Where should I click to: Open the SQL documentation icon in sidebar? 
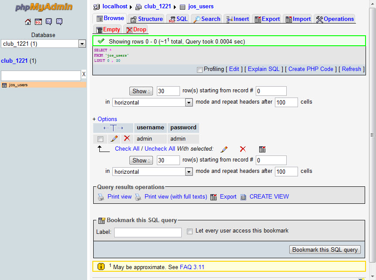(59, 22)
